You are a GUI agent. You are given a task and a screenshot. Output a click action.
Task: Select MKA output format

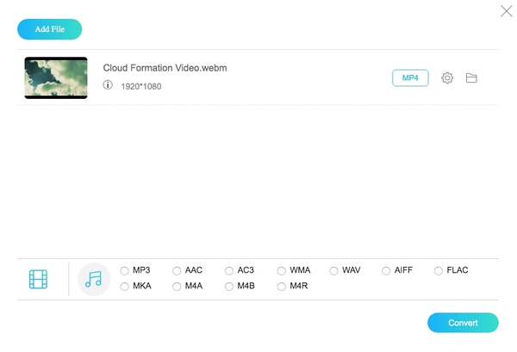click(125, 286)
